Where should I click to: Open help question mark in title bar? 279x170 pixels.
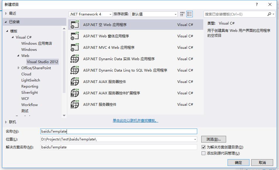(257, 4)
